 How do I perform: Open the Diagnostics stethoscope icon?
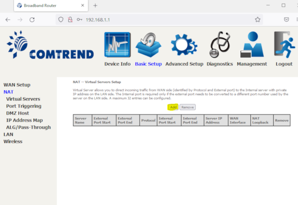[x=220, y=45]
